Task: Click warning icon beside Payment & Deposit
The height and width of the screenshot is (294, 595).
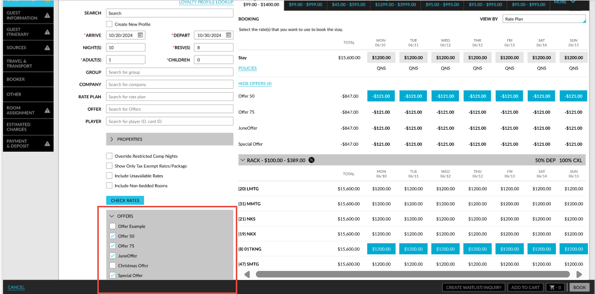Action: 48,144
